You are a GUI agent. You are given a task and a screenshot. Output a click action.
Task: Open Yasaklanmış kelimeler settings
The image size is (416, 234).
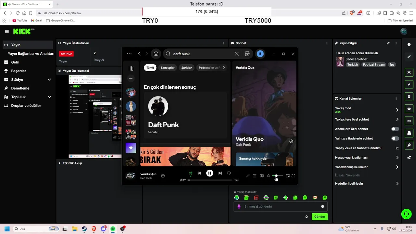tap(367, 167)
